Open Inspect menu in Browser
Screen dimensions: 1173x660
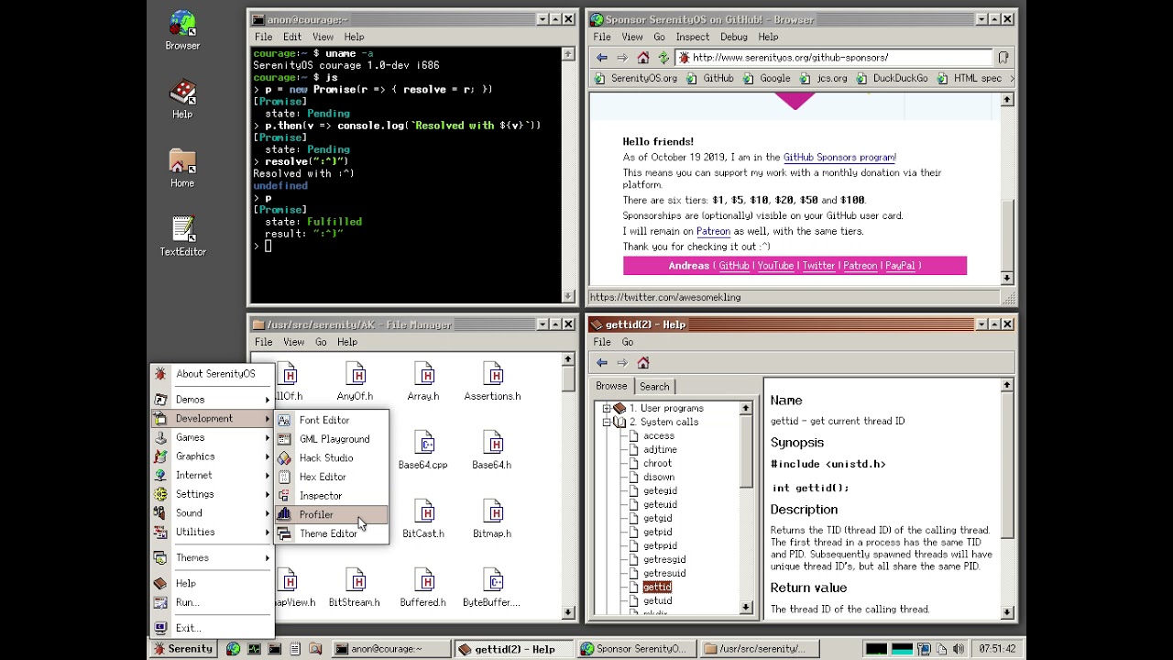(x=693, y=37)
